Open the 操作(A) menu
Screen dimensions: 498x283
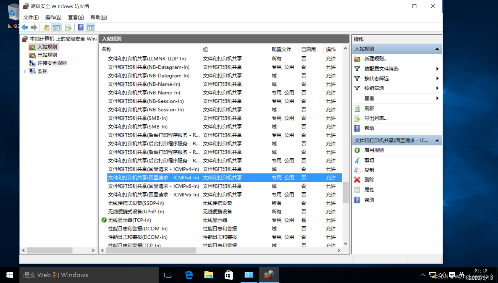[53, 17]
